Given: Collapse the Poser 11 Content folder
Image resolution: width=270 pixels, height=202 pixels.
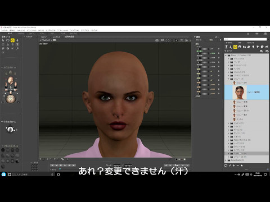Looking at the screenshot, I should tap(226, 56).
